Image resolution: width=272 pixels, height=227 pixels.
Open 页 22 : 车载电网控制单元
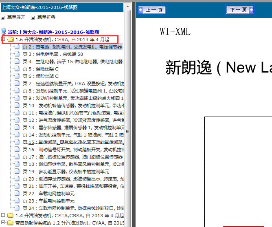coord(48,194)
